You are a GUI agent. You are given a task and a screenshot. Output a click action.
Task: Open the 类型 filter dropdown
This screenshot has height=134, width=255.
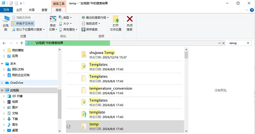(65, 17)
